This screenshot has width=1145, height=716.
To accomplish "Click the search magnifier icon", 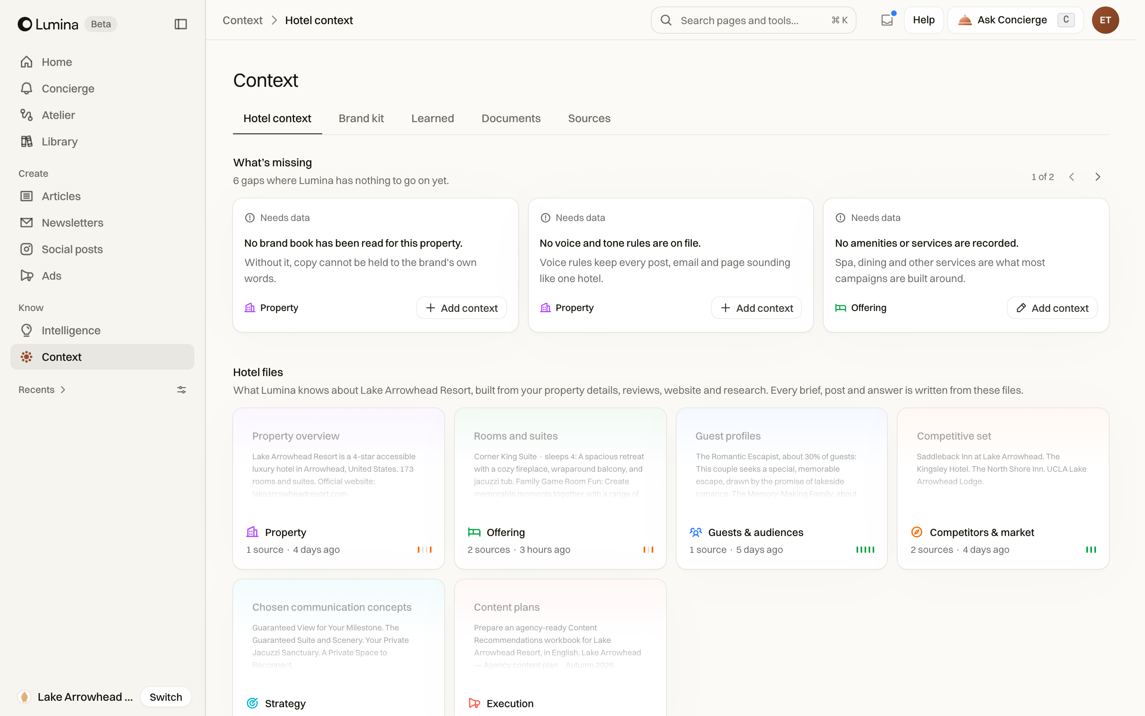I will click(x=666, y=20).
